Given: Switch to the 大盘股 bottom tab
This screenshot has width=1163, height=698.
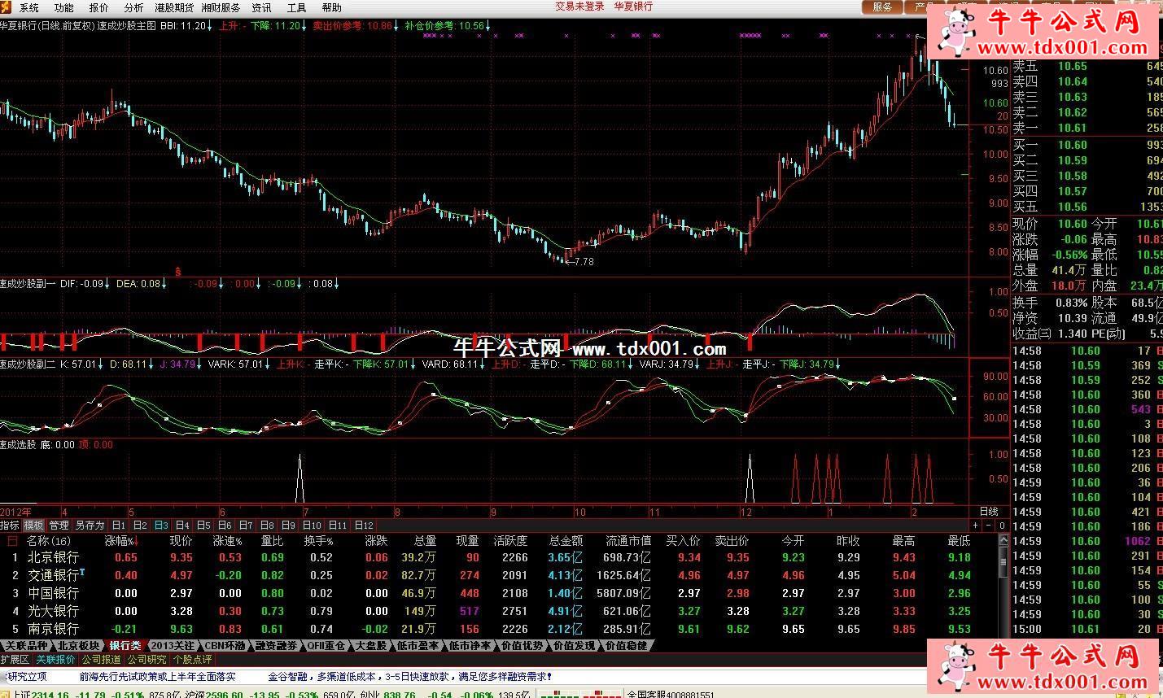Looking at the screenshot, I should (371, 646).
